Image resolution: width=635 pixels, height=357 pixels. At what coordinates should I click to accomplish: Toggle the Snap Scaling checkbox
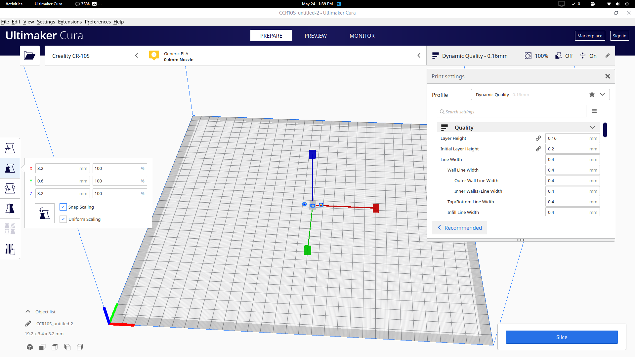[63, 207]
